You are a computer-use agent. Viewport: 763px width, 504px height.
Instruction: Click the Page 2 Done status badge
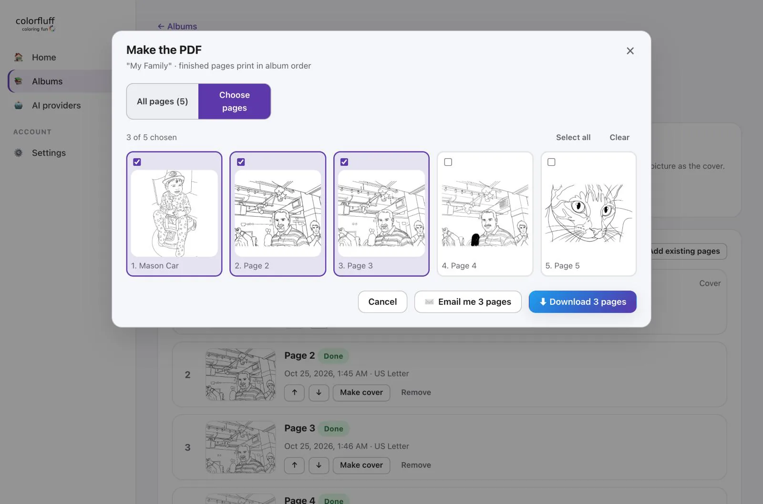[x=333, y=356]
